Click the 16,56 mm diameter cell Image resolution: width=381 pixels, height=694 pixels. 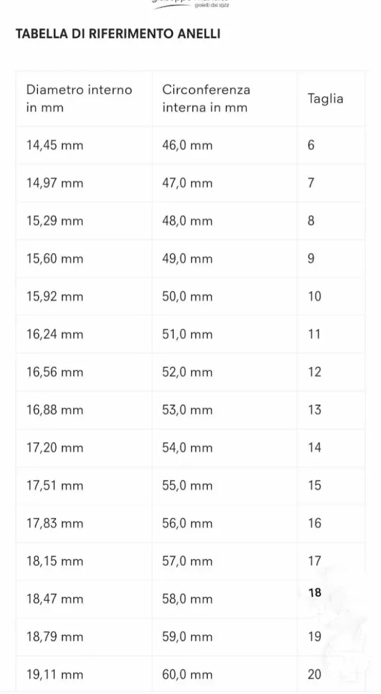click(55, 372)
